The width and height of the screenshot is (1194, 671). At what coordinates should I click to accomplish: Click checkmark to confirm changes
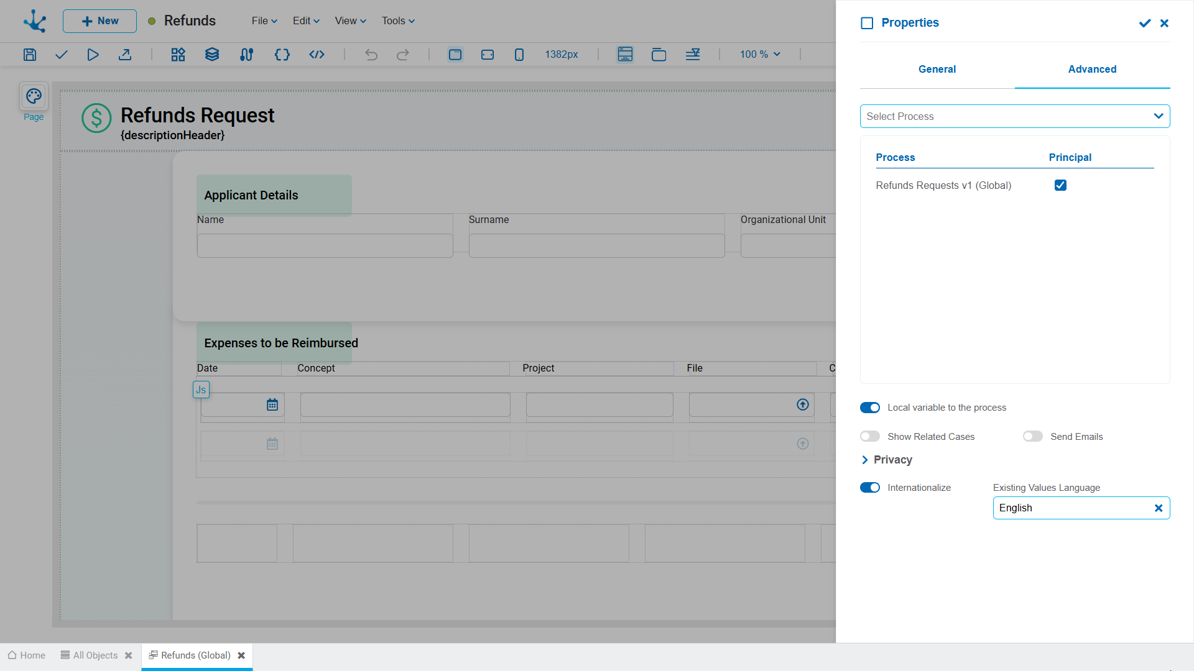[1145, 22]
